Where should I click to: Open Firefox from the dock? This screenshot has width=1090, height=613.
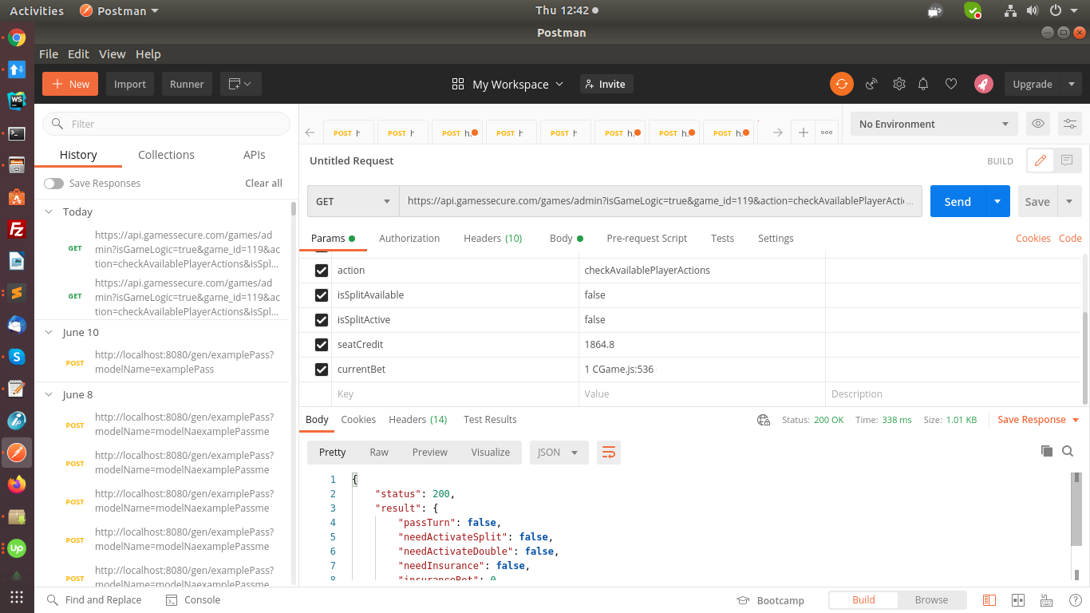click(x=17, y=484)
